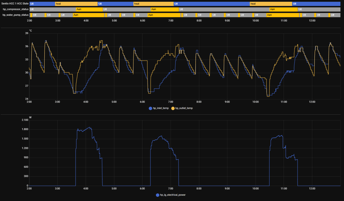Click the hp_compressor_status row label

click(16, 9)
